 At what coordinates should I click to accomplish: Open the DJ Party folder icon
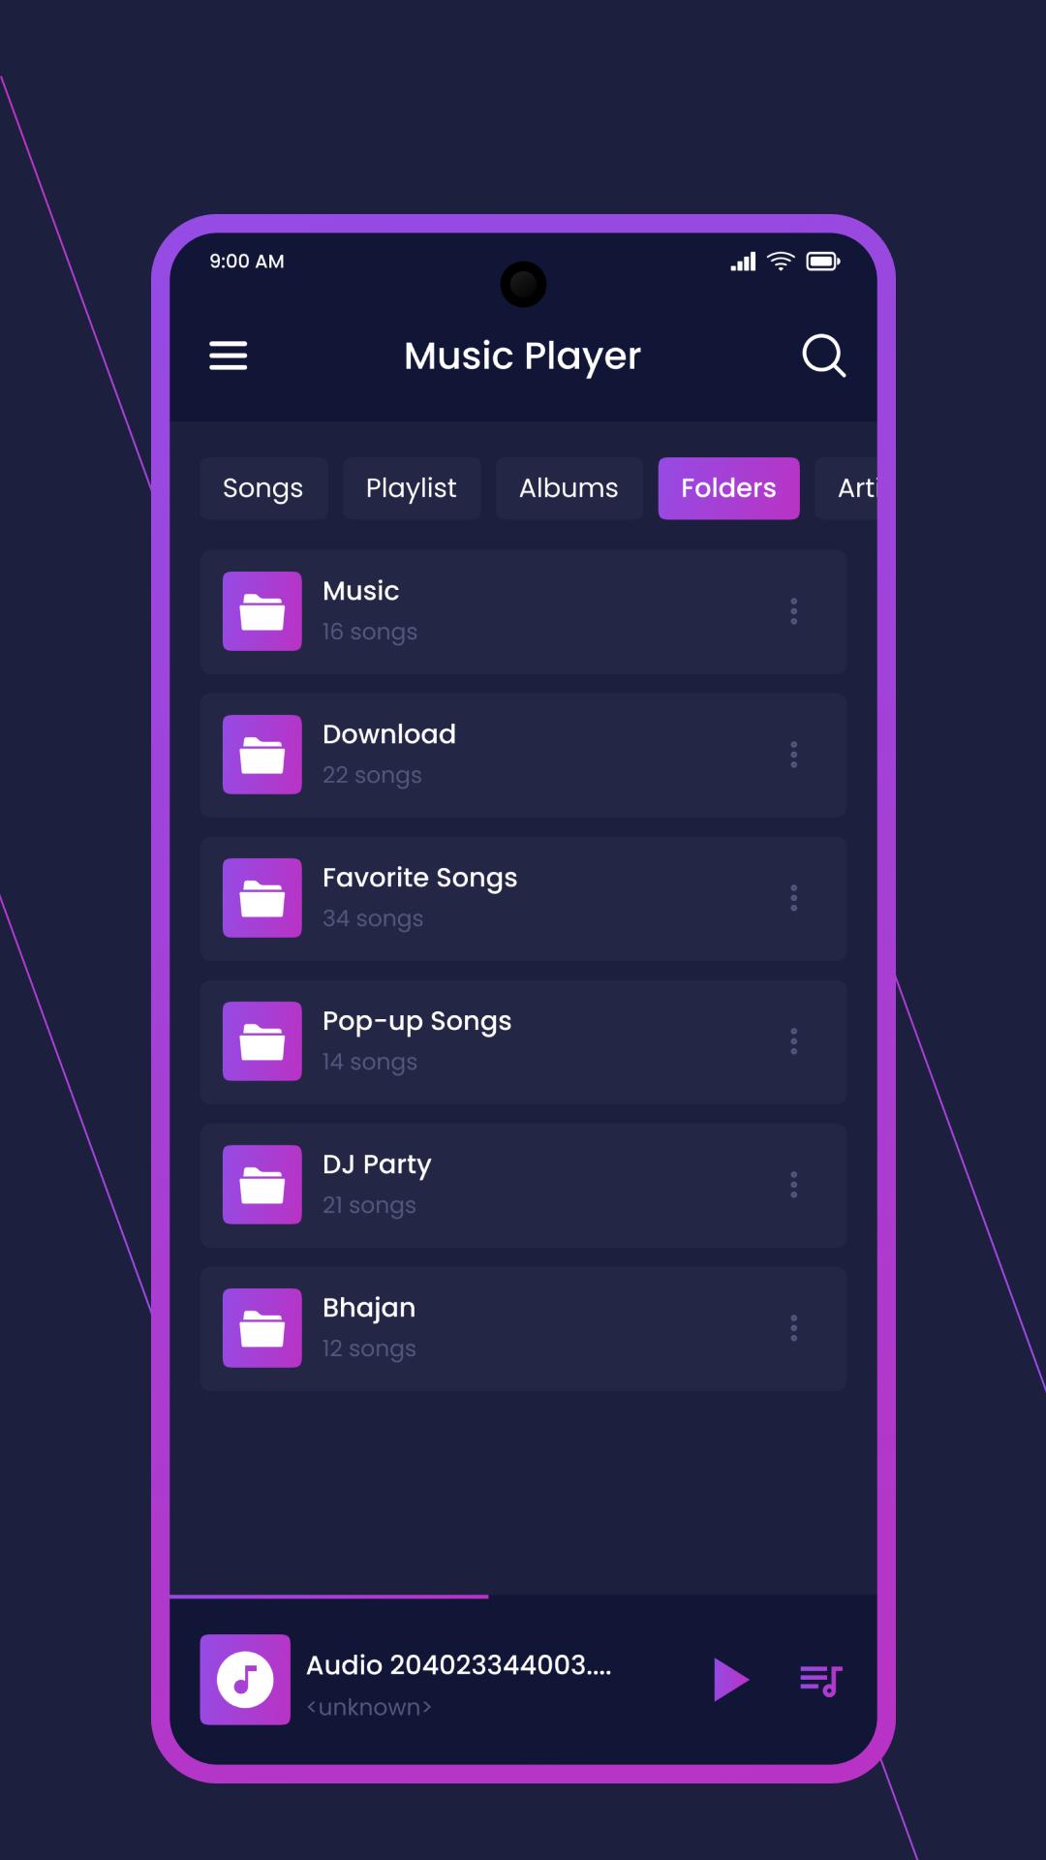262,1185
